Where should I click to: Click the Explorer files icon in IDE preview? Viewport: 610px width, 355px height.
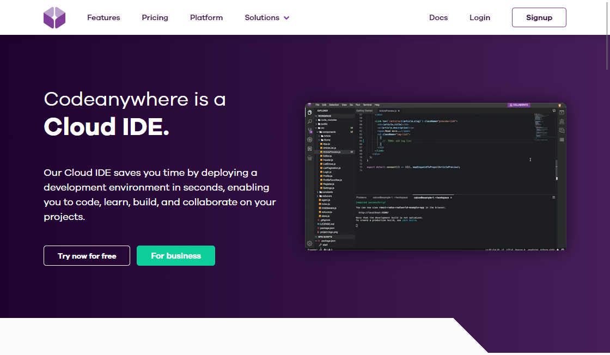[310, 112]
